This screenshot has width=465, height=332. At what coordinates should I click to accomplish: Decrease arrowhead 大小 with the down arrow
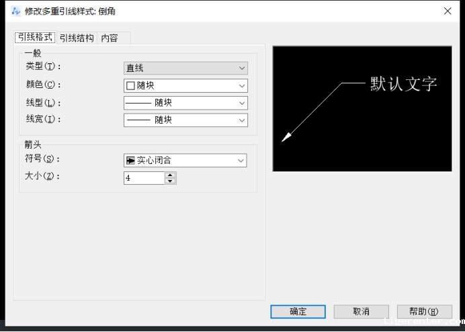click(170, 181)
